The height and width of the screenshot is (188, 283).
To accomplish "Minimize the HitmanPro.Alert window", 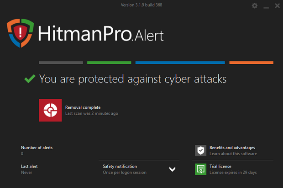I will 266,6.
